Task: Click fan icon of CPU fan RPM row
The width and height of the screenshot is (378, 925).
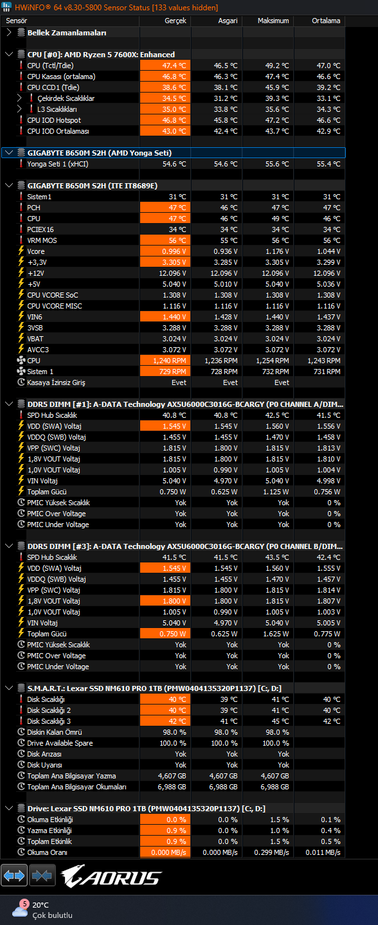Action: tap(20, 361)
